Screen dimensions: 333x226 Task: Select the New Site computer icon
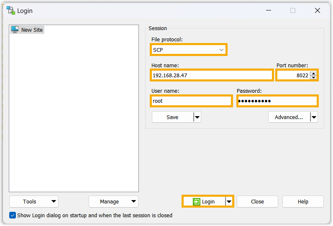tap(15, 30)
